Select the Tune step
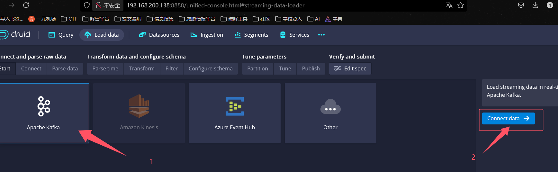Image resolution: width=558 pixels, height=172 pixels. pyautogui.click(x=285, y=68)
